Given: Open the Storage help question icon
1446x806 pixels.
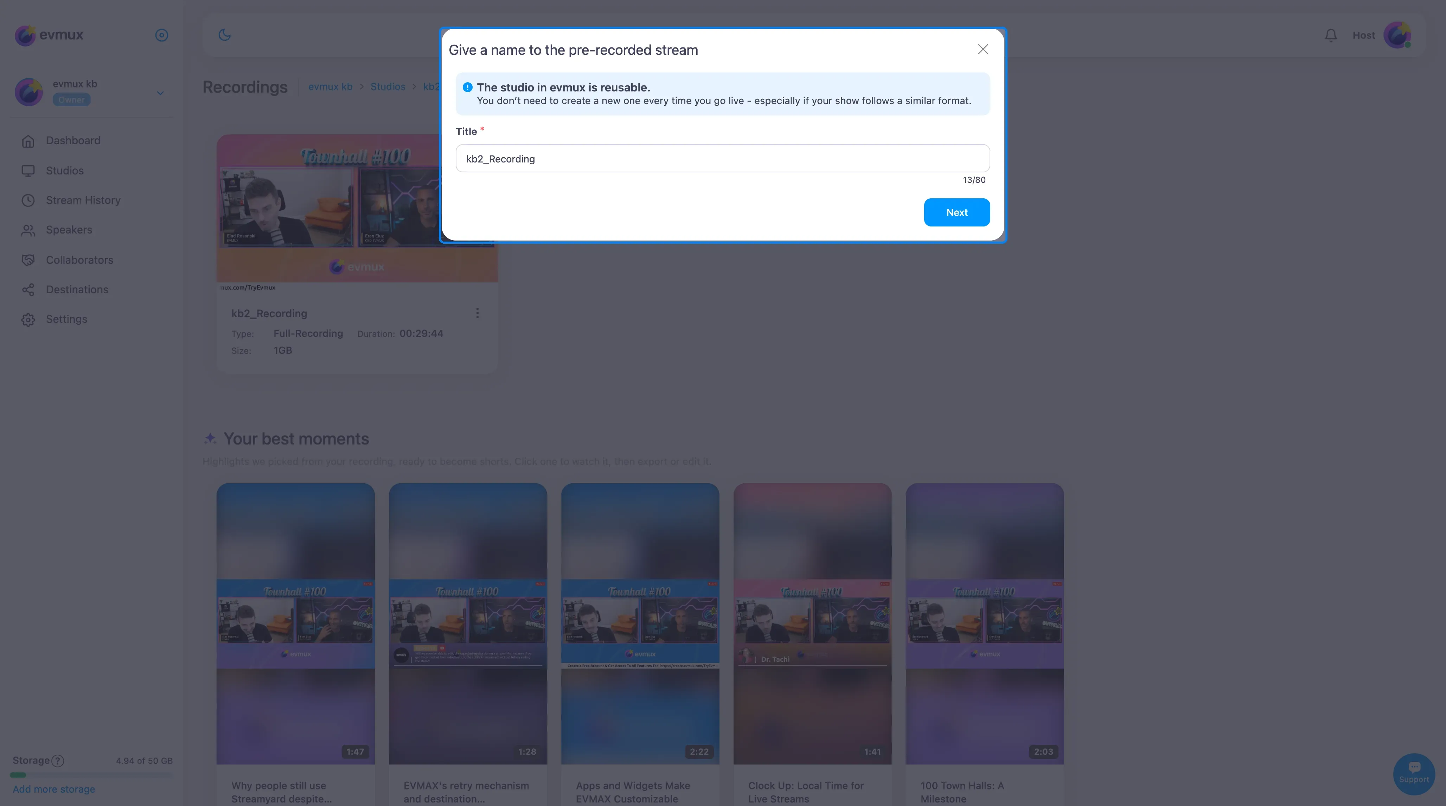Looking at the screenshot, I should pyautogui.click(x=58, y=761).
